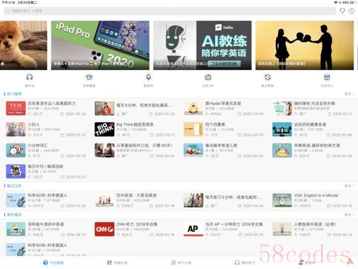Open the 四个四重奏 album

[224, 129]
